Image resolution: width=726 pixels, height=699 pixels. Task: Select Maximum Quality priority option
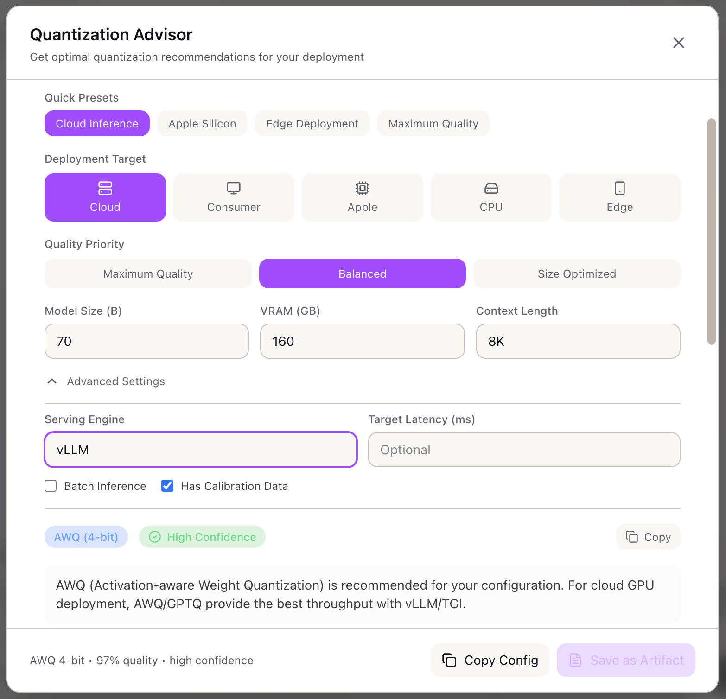click(148, 273)
